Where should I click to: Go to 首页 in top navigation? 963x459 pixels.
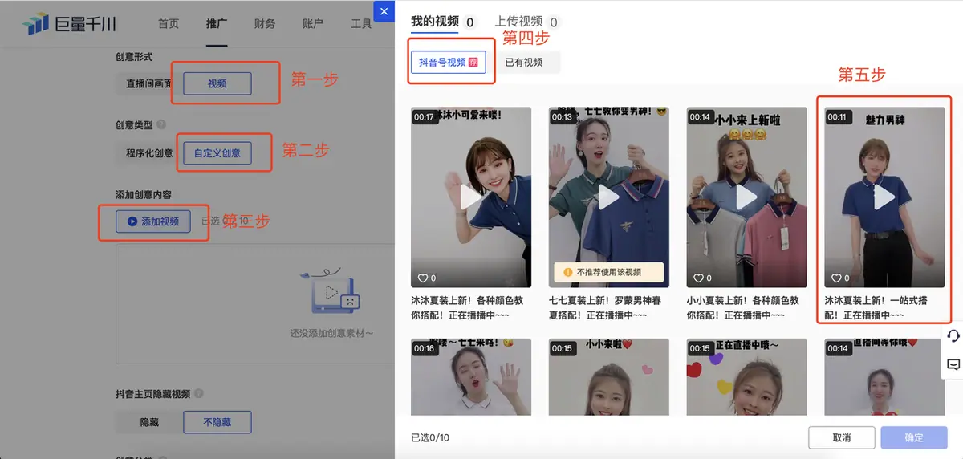pos(169,24)
